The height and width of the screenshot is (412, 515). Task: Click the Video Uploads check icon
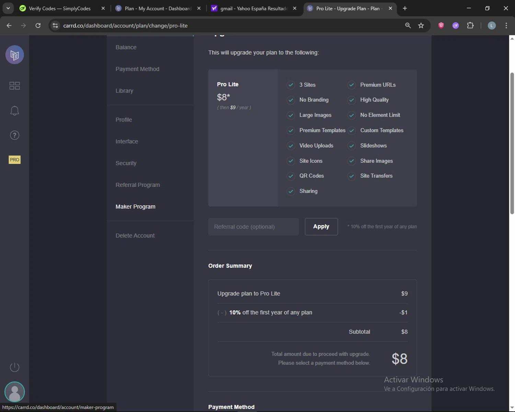click(291, 146)
